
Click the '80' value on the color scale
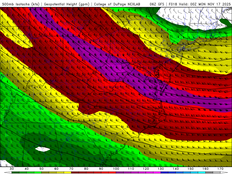coord(86,169)
